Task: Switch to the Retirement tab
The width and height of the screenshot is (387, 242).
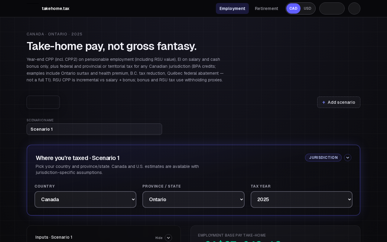Action: click(x=266, y=8)
